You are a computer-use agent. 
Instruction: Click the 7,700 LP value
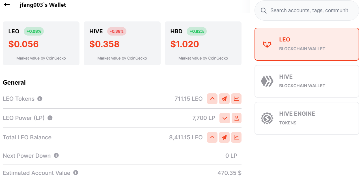(204, 118)
